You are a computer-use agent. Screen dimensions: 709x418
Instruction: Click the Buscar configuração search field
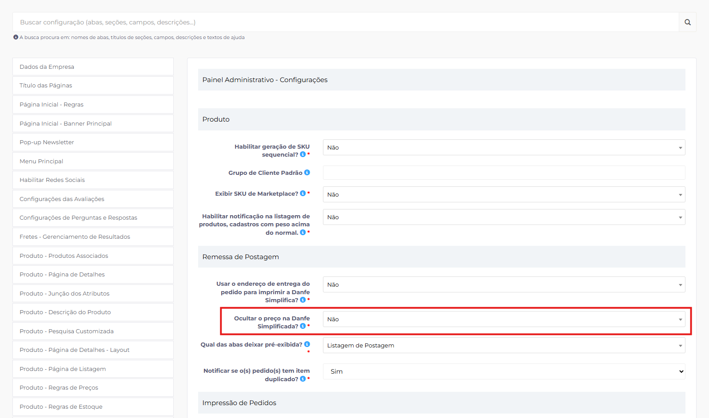point(346,22)
